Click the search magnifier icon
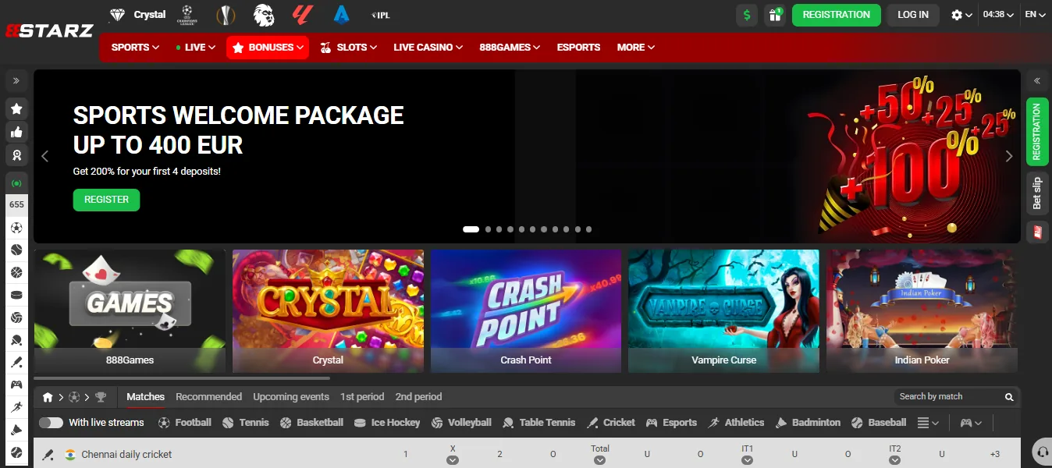1052x468 pixels. (x=1009, y=396)
